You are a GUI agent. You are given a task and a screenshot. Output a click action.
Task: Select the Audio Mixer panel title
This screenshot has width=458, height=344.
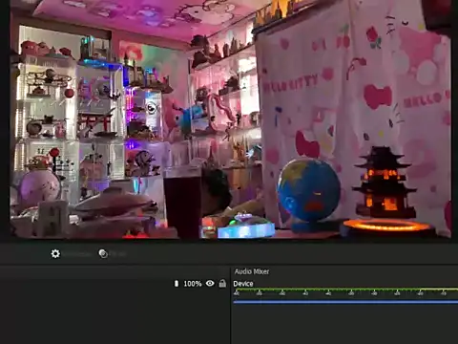252,271
